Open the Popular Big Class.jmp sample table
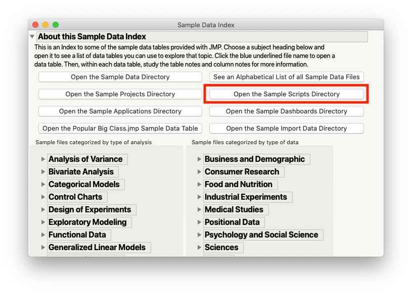This screenshot has height=294, width=412. coord(120,129)
